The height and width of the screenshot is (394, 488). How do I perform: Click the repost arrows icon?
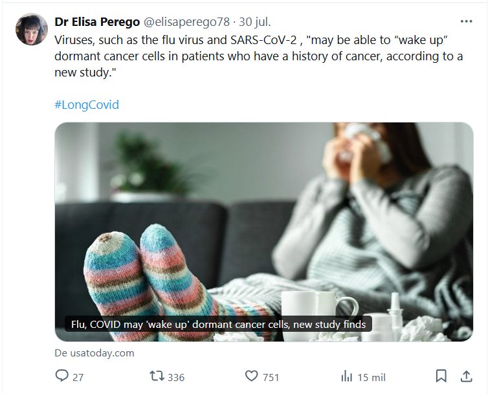pos(157,376)
